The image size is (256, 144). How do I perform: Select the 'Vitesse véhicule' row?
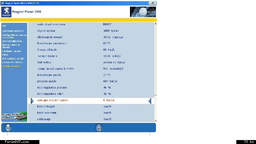(91, 50)
